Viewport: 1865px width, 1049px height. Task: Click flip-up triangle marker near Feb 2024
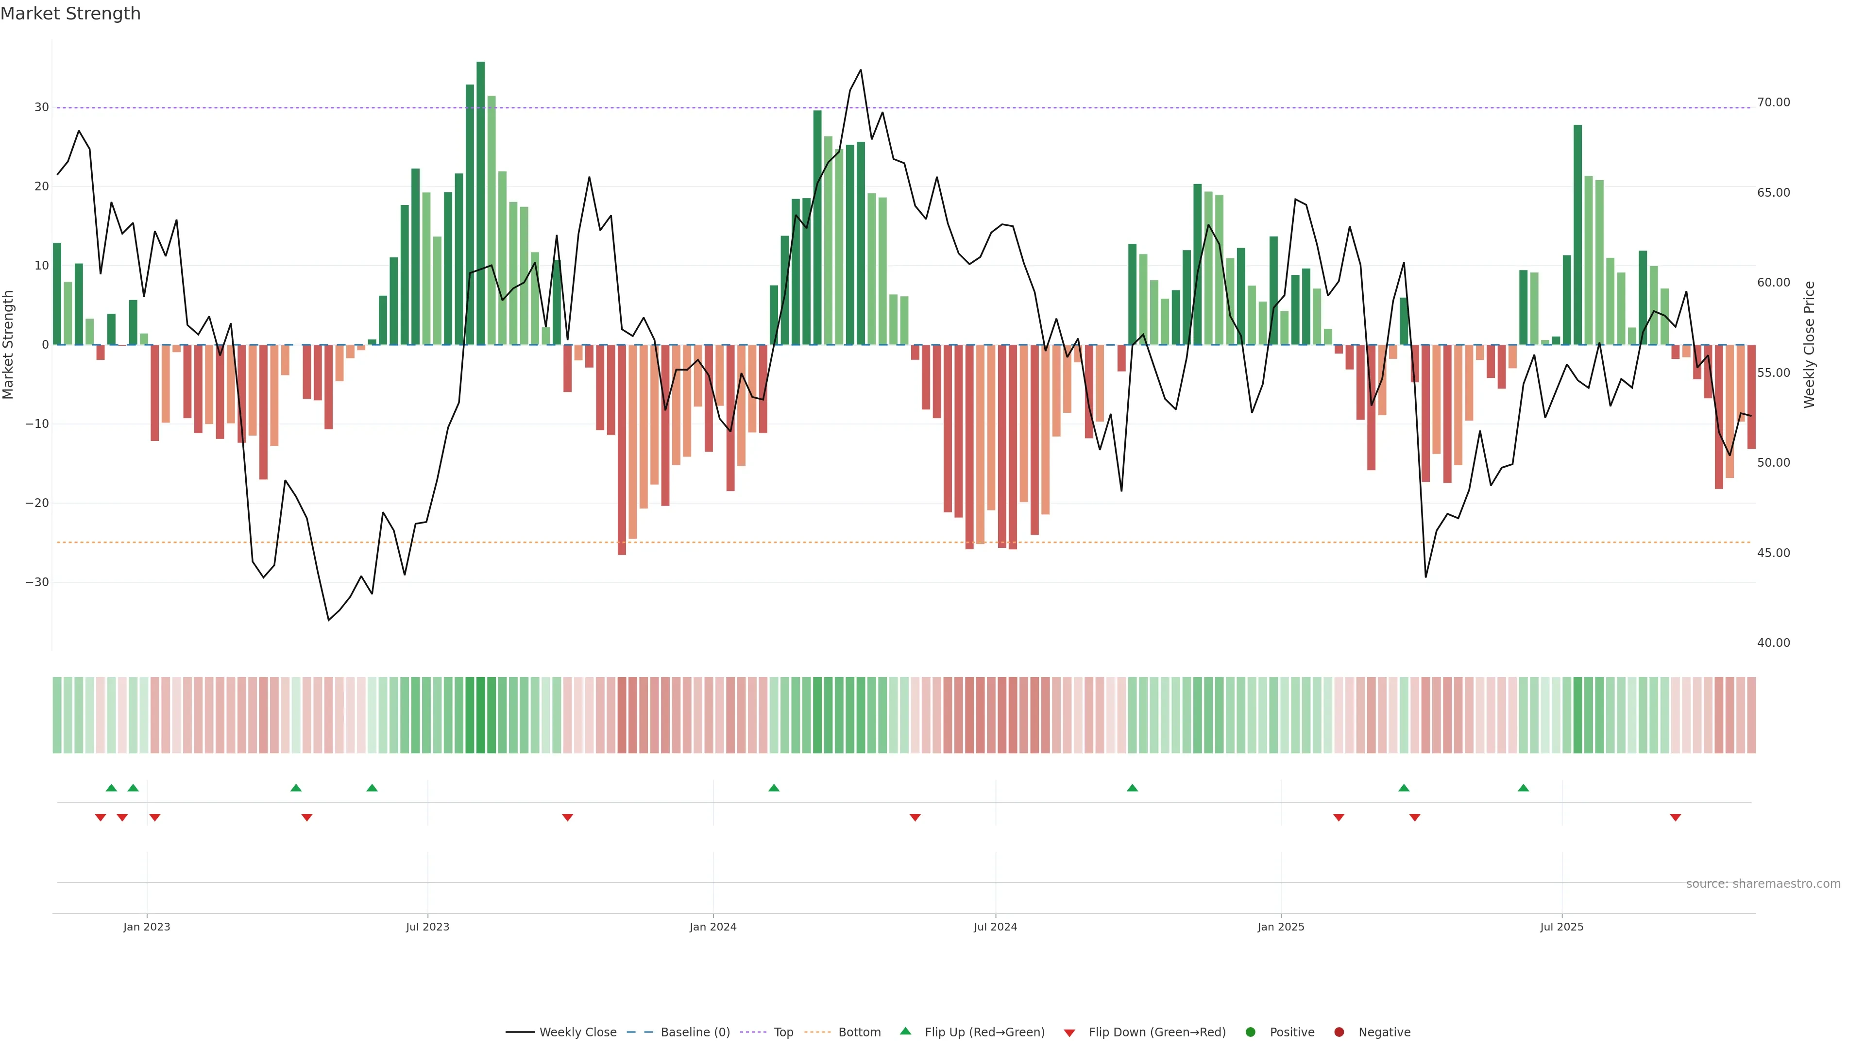(774, 788)
